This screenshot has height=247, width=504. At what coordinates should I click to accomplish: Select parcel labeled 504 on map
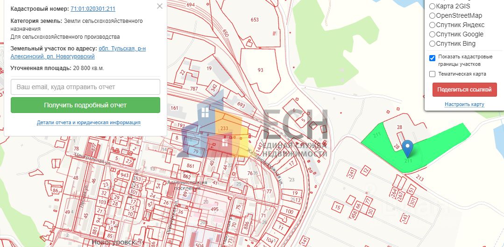point(199,246)
